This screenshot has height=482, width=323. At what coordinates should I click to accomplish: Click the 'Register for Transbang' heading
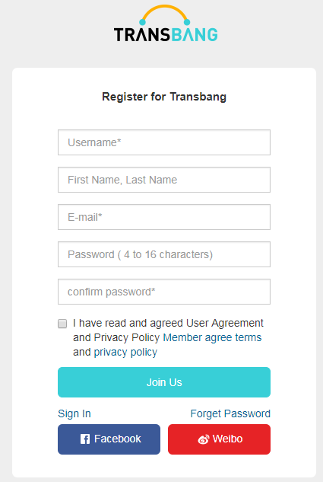click(164, 97)
